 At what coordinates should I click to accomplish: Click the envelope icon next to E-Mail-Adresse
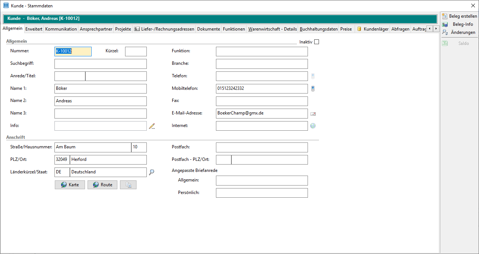tap(313, 114)
